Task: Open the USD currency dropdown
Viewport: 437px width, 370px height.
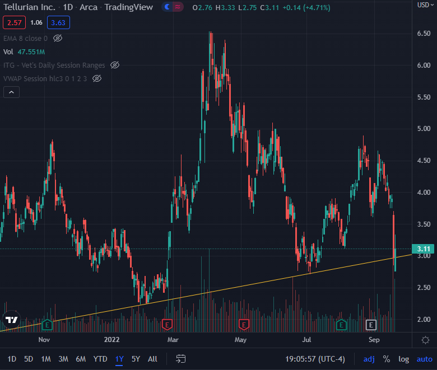Action: (x=425, y=4)
